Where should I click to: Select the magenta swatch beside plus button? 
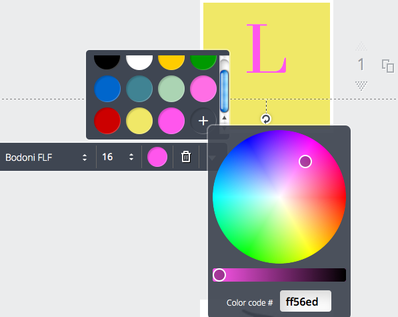[171, 121]
